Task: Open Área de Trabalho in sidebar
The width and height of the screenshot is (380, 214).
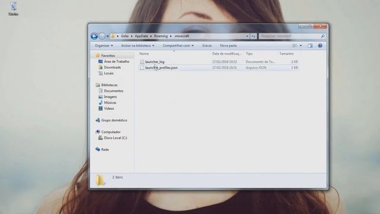Action: click(x=117, y=62)
